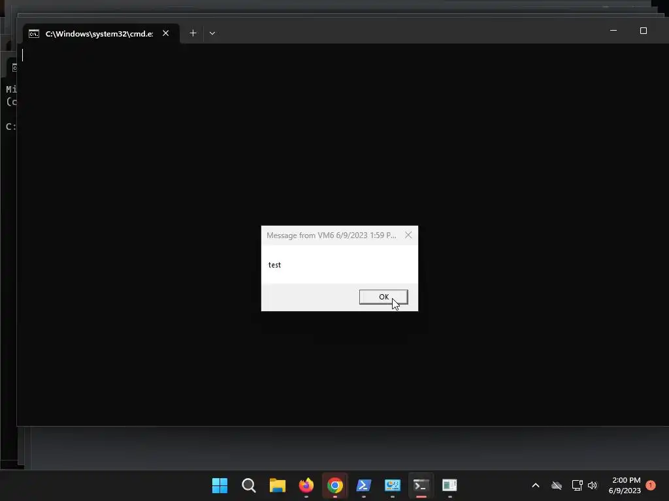Expand the terminal profile dropdown
This screenshot has height=501, width=669.
coord(212,33)
